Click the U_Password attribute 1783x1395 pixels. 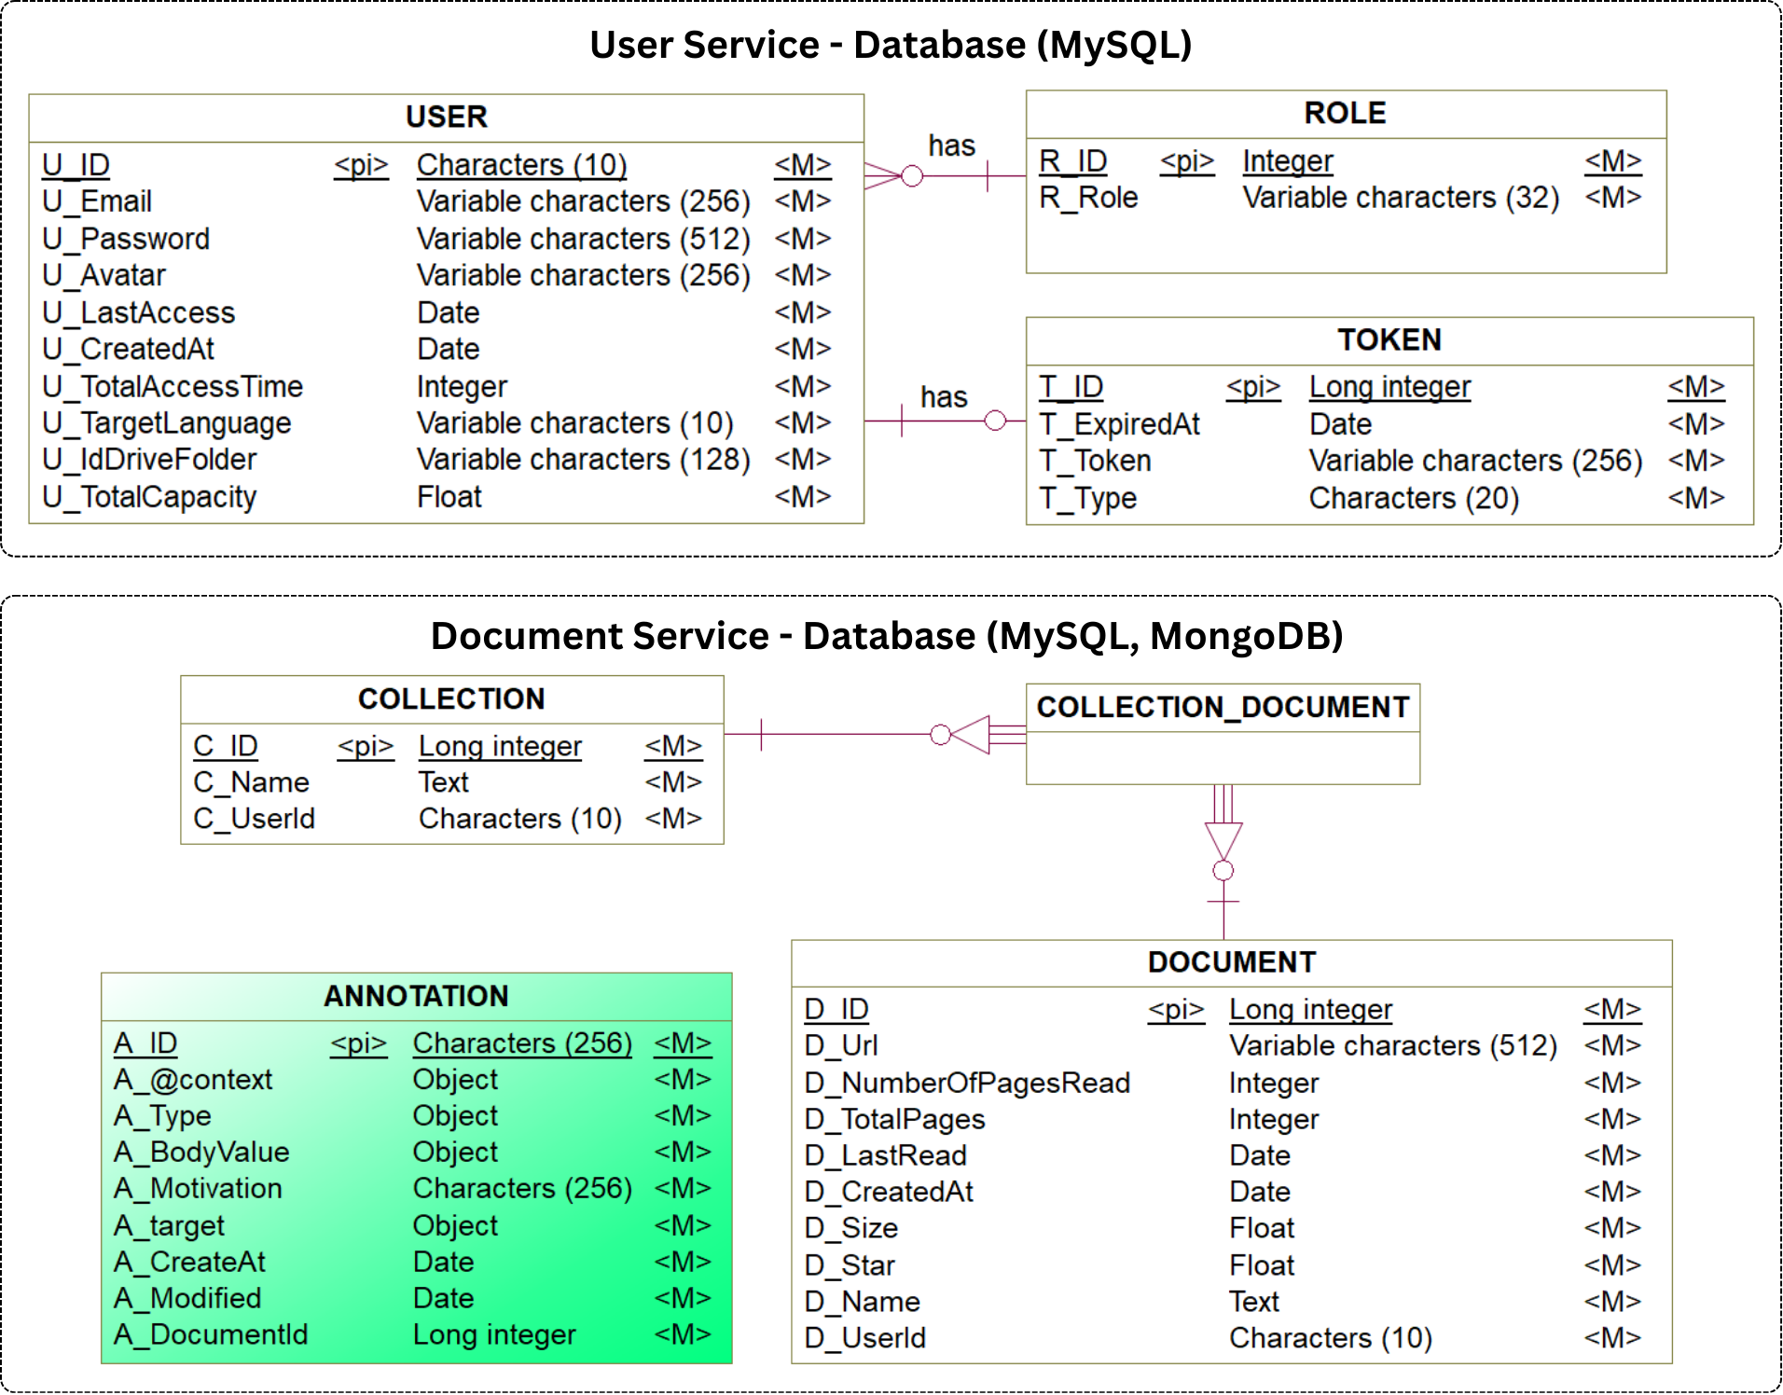[x=126, y=239]
